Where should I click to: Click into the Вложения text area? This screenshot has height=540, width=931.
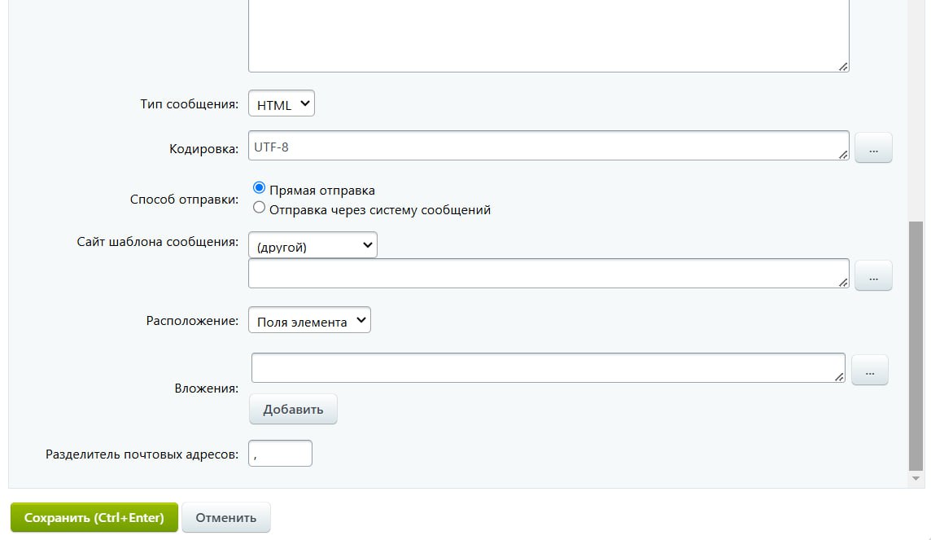(545, 367)
